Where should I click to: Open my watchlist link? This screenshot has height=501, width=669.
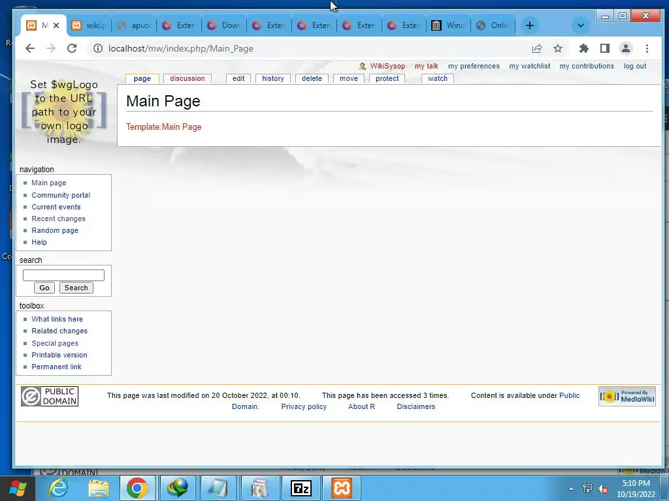(529, 66)
